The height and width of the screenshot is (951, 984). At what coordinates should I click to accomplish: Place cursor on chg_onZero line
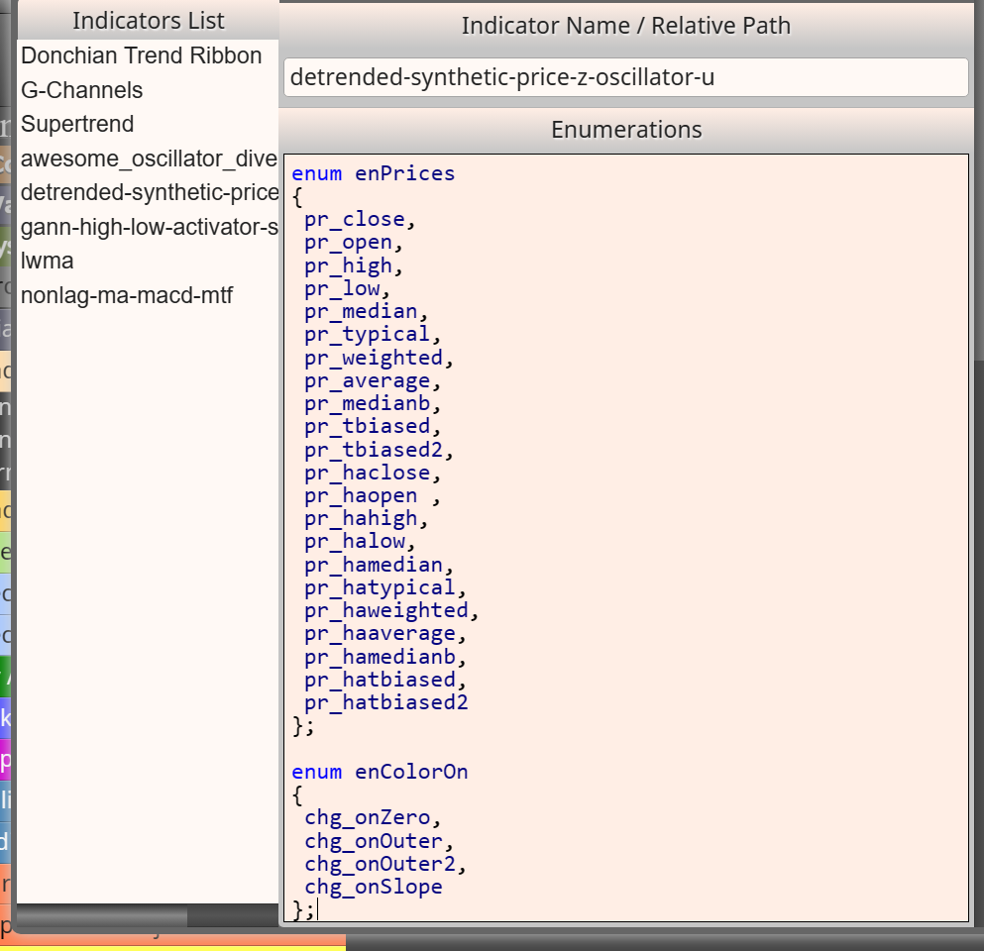[373, 818]
